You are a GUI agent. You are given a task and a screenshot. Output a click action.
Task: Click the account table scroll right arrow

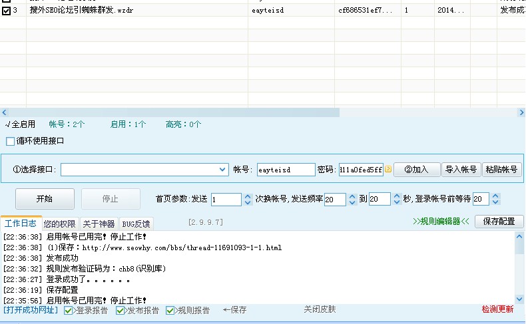click(521, 112)
